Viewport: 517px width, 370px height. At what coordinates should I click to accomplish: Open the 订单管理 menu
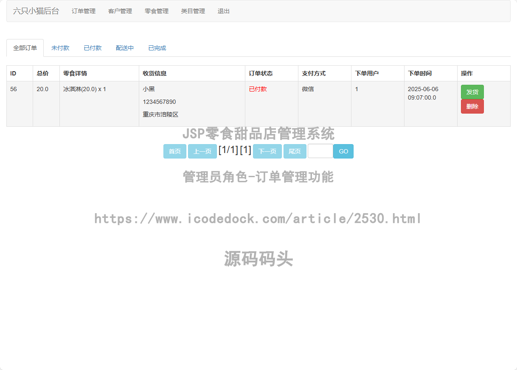(x=84, y=11)
